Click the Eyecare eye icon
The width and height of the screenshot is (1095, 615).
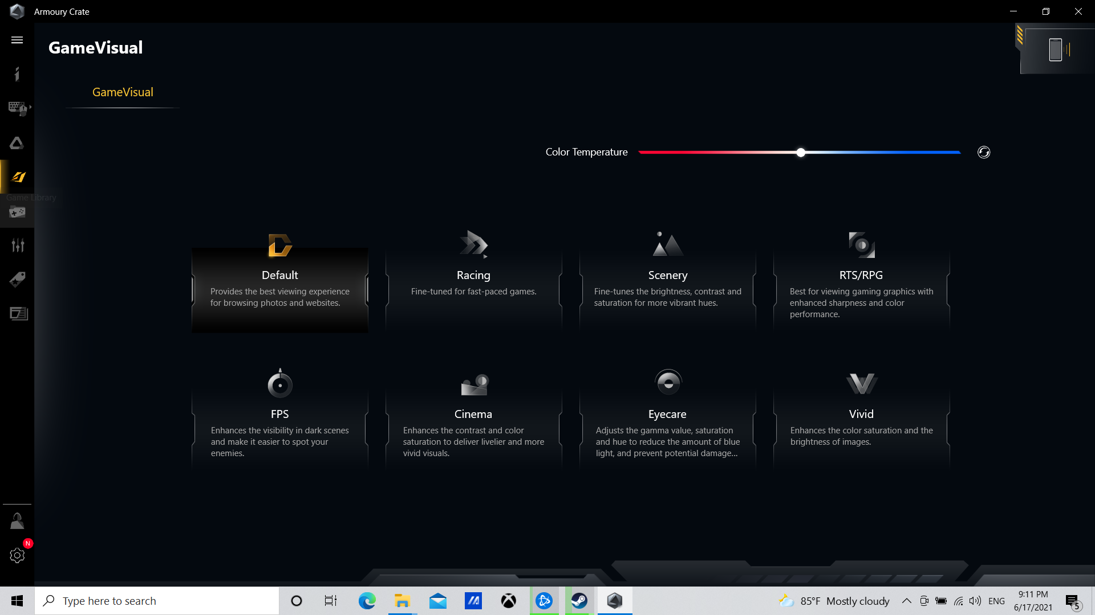(x=668, y=383)
